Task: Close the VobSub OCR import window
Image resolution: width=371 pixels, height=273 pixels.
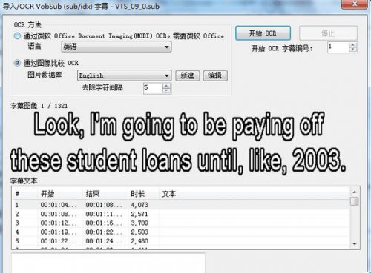Action: (x=355, y=4)
